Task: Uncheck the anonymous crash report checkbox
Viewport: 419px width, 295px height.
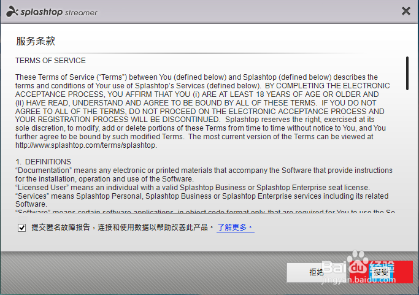Action: click(x=21, y=228)
